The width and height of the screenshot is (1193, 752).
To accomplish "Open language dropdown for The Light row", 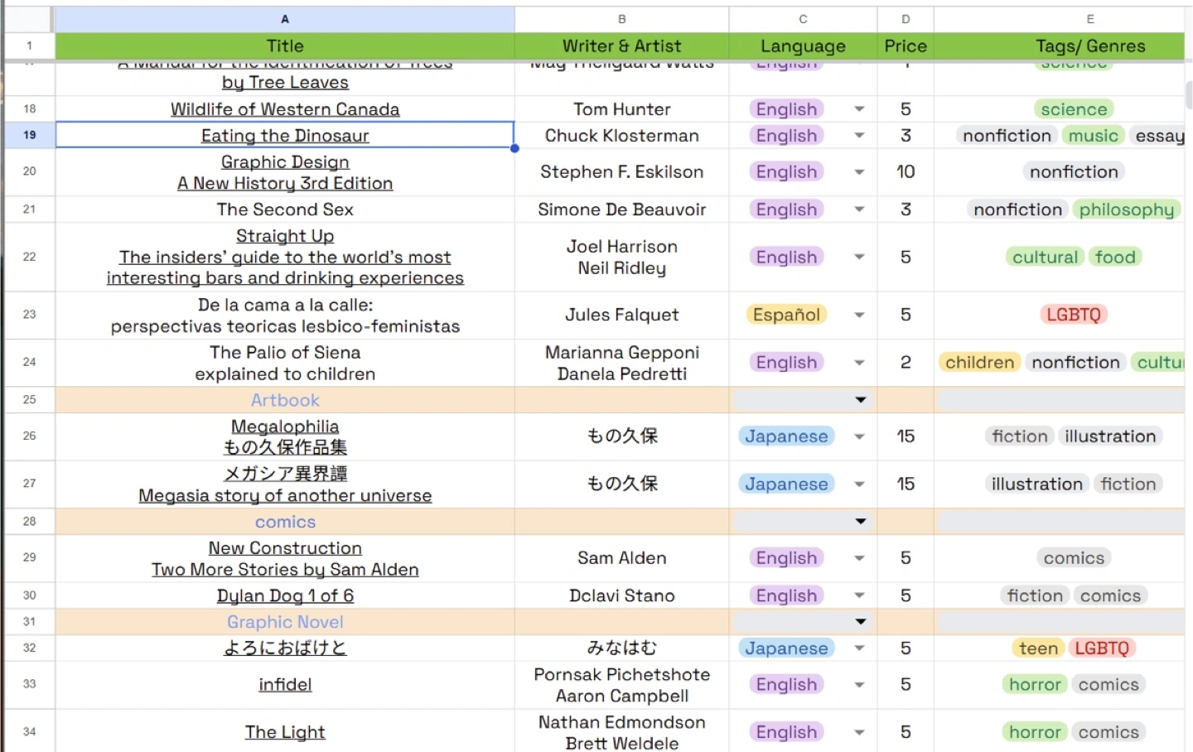I will pyautogui.click(x=859, y=732).
